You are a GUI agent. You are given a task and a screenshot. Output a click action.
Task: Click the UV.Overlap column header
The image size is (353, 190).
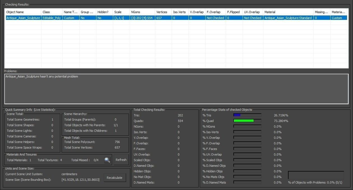(x=253, y=12)
